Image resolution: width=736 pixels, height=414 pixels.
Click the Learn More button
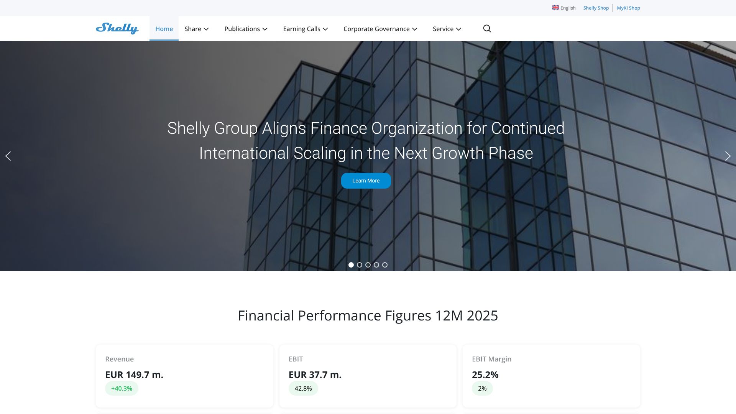point(366,181)
